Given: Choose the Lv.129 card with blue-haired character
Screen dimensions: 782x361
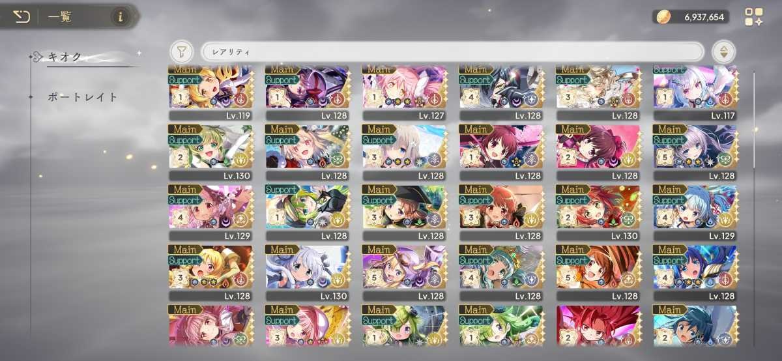Looking at the screenshot, I should click(695, 212).
